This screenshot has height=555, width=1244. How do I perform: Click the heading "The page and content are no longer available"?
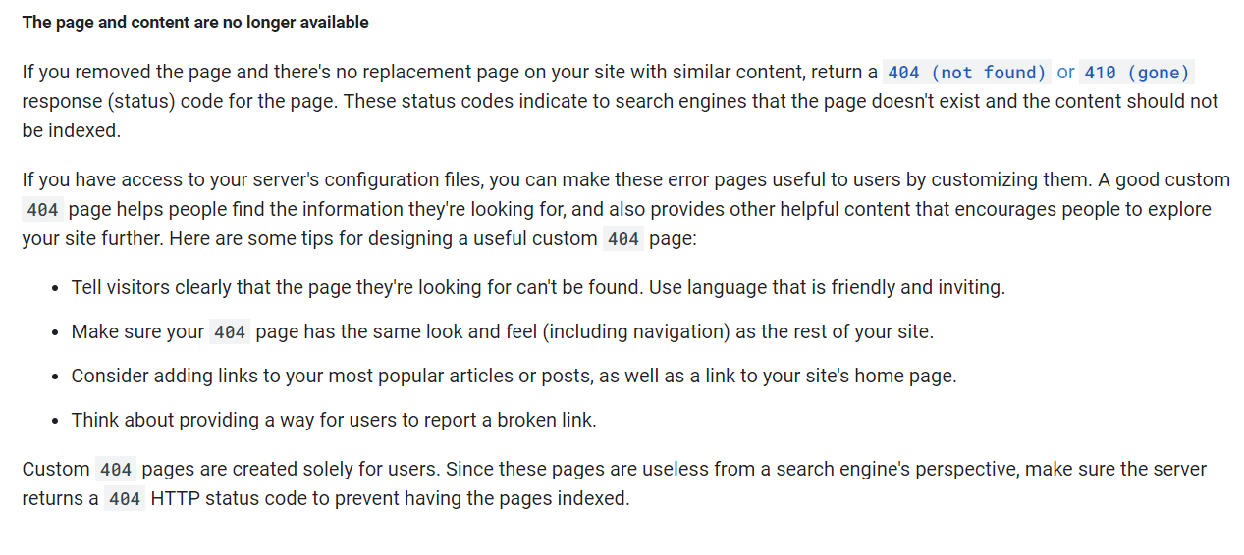point(195,22)
